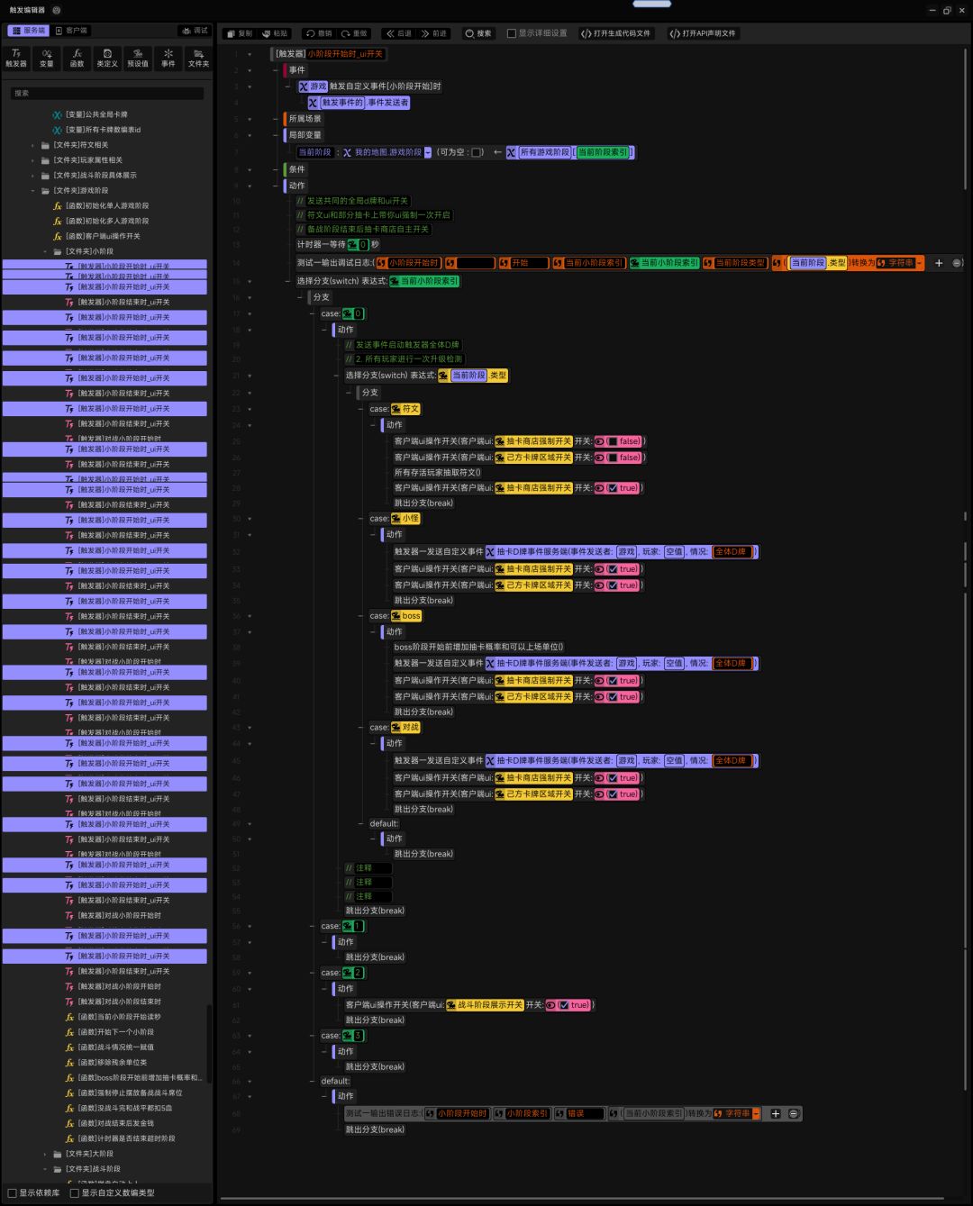Remove parameter with minus on 输出错误日志 row
Image resolution: width=973 pixels, height=1206 pixels.
click(x=793, y=1113)
